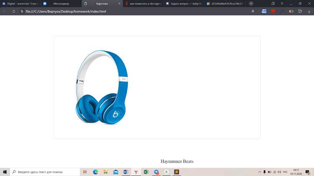Click the tab overview icon in title bar
Screen dimensions: 314x176
[x=273, y=4]
